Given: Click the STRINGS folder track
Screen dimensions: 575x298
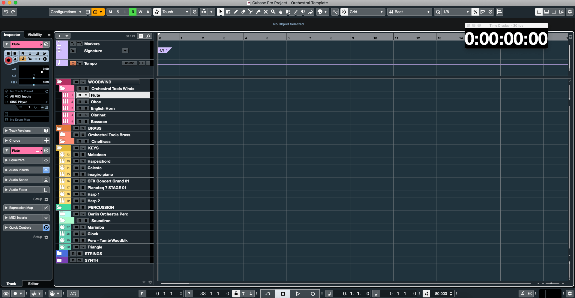Looking at the screenshot, I should click(x=93, y=254).
